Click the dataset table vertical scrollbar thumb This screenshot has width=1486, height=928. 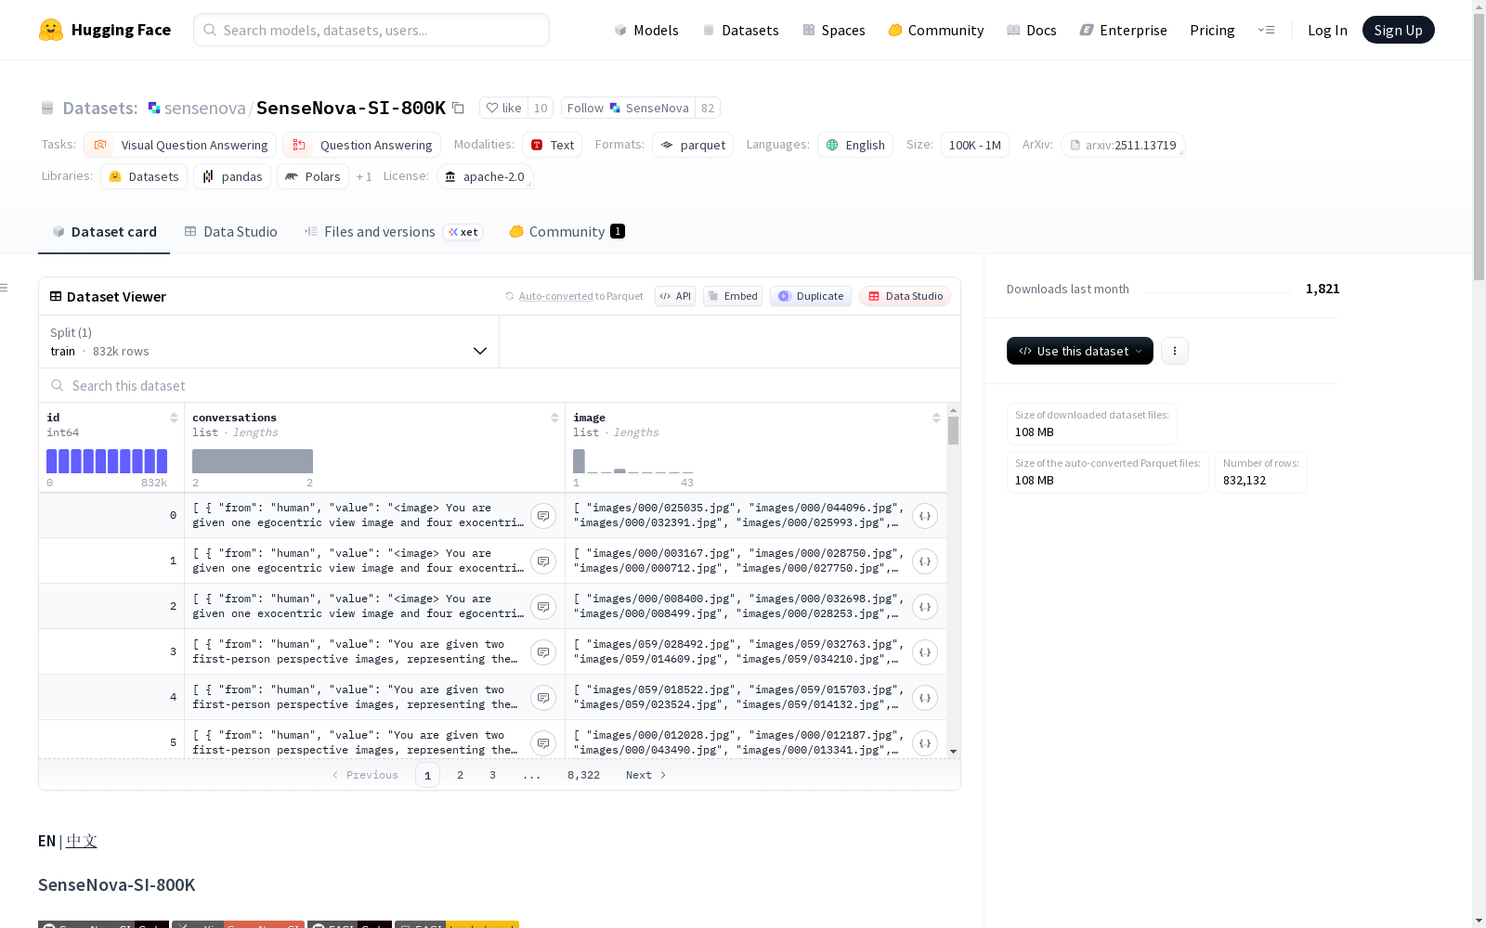(953, 431)
